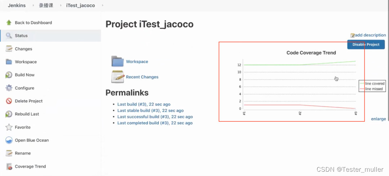
Task: Click the iTest_jacoco breadcrumb
Action: pos(80,5)
